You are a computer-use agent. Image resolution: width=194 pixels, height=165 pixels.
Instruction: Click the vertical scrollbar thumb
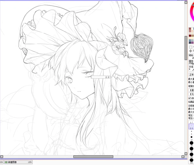[x=186, y=48]
